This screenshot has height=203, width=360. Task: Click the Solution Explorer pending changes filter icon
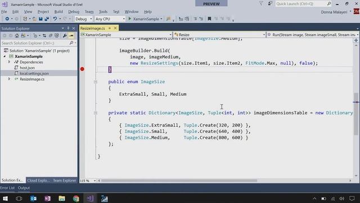(x=35, y=36)
